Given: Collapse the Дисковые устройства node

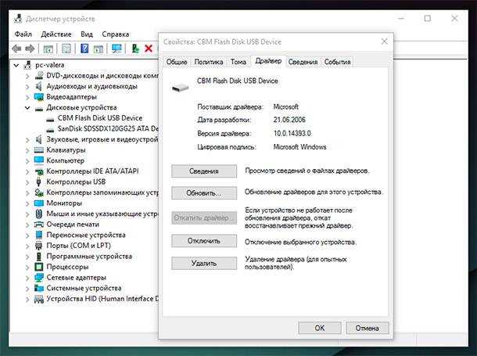Looking at the screenshot, I should (x=28, y=108).
